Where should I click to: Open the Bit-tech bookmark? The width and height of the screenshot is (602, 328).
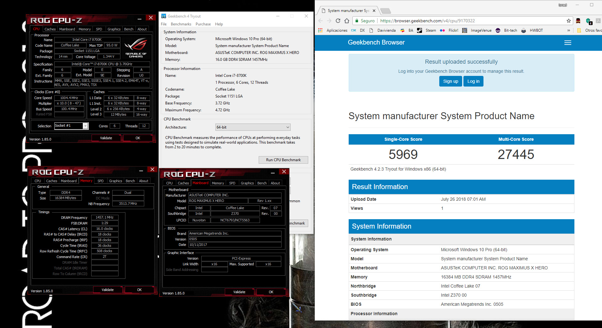click(506, 30)
